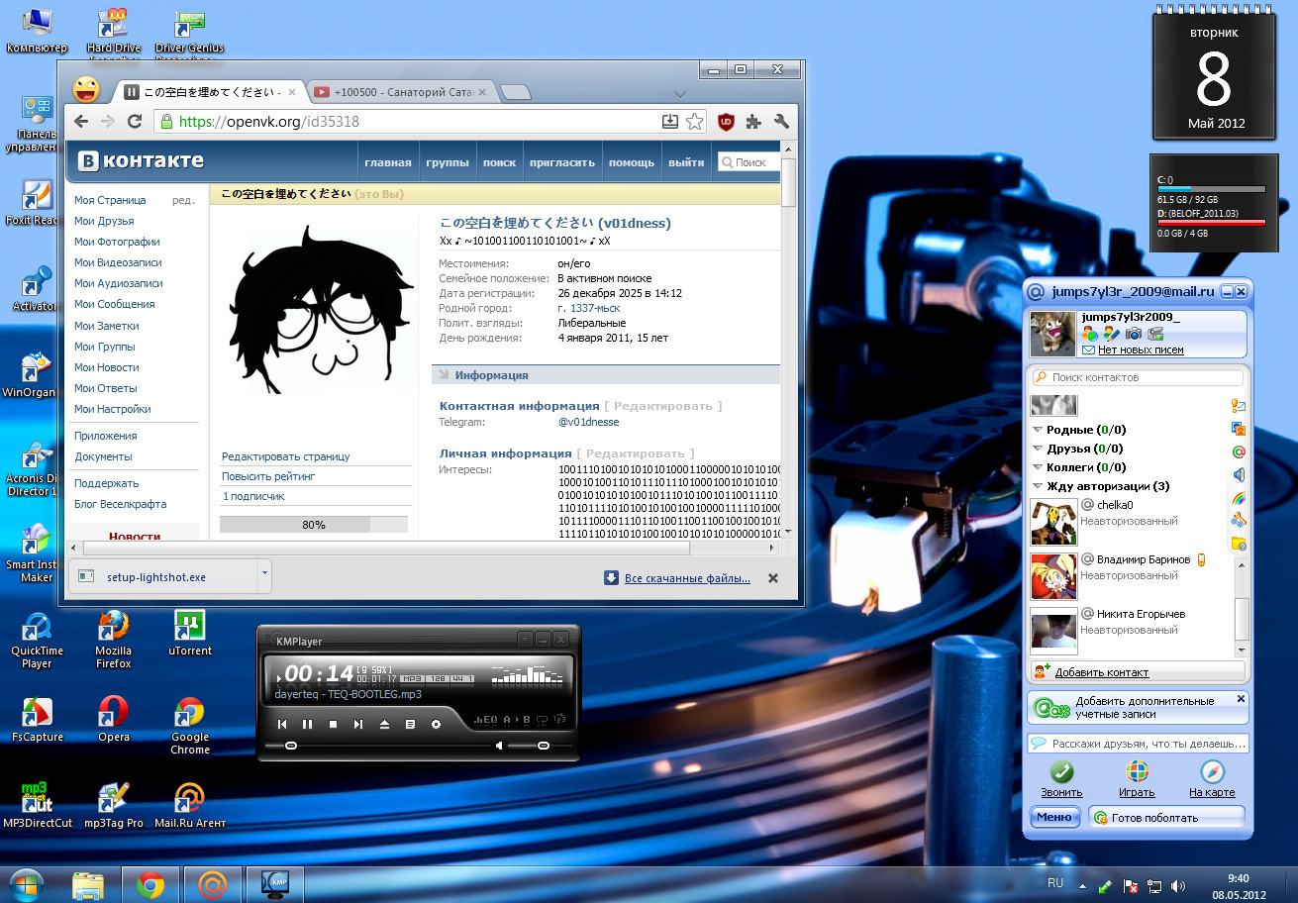Open the группы menu item
The height and width of the screenshot is (903, 1298).
coord(448,162)
